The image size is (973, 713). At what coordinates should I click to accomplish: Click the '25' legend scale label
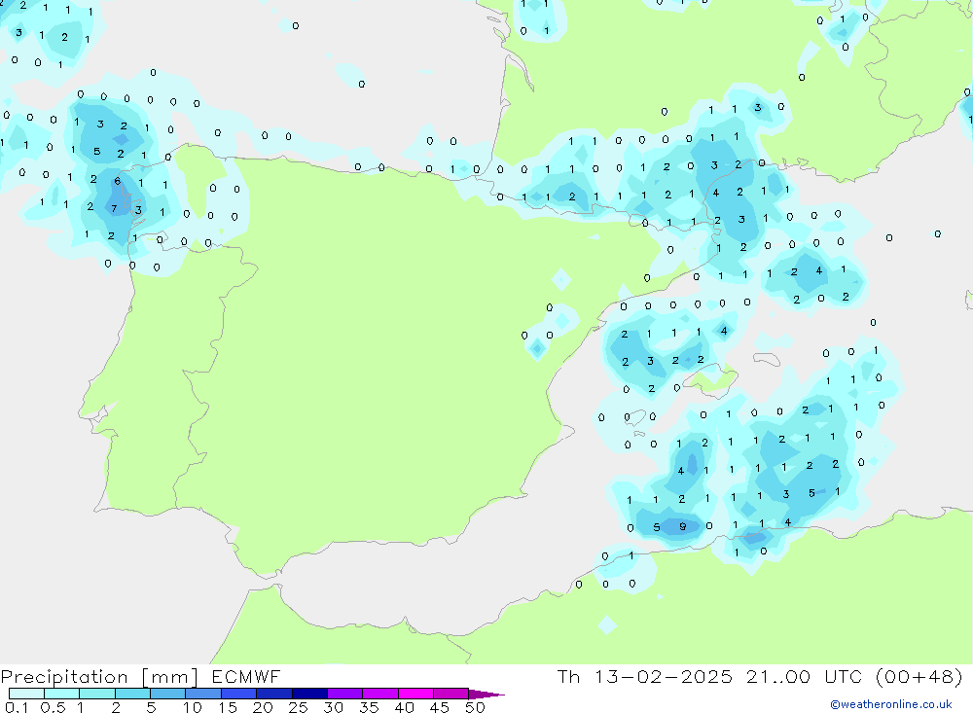299,707
